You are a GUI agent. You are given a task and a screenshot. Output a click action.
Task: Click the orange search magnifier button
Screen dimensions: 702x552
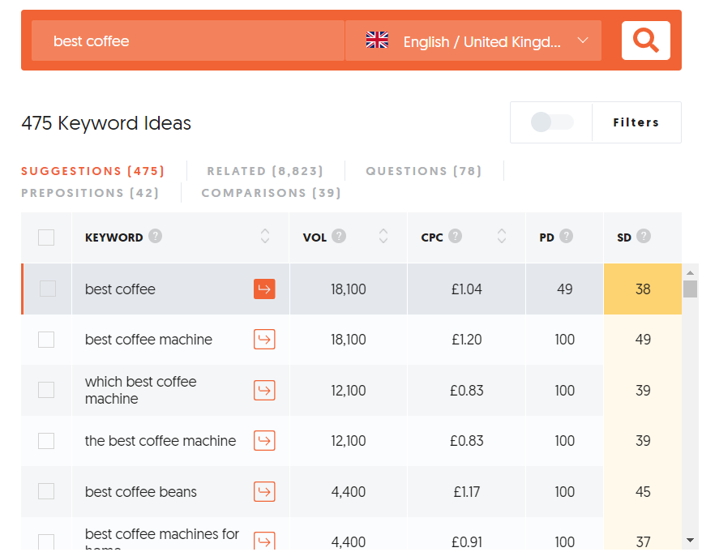tap(645, 41)
